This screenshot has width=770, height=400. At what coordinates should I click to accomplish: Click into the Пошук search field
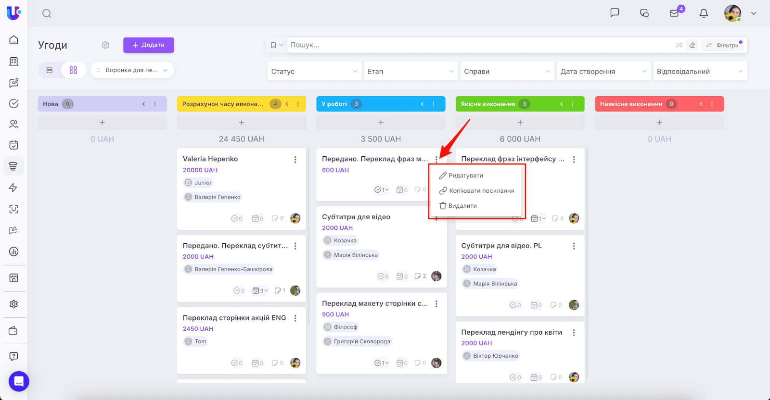[481, 45]
